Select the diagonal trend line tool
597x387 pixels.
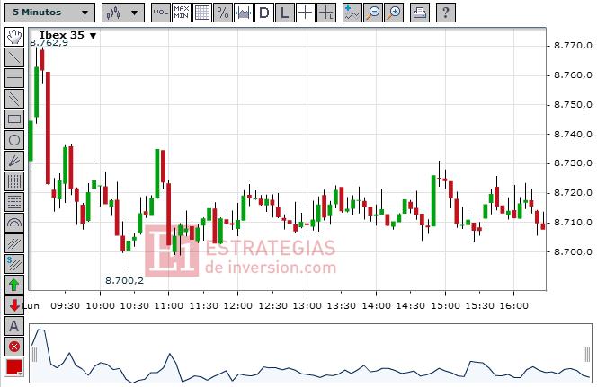(14, 57)
